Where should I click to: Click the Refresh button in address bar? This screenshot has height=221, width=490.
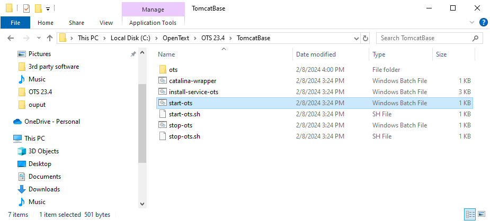[x=365, y=38]
